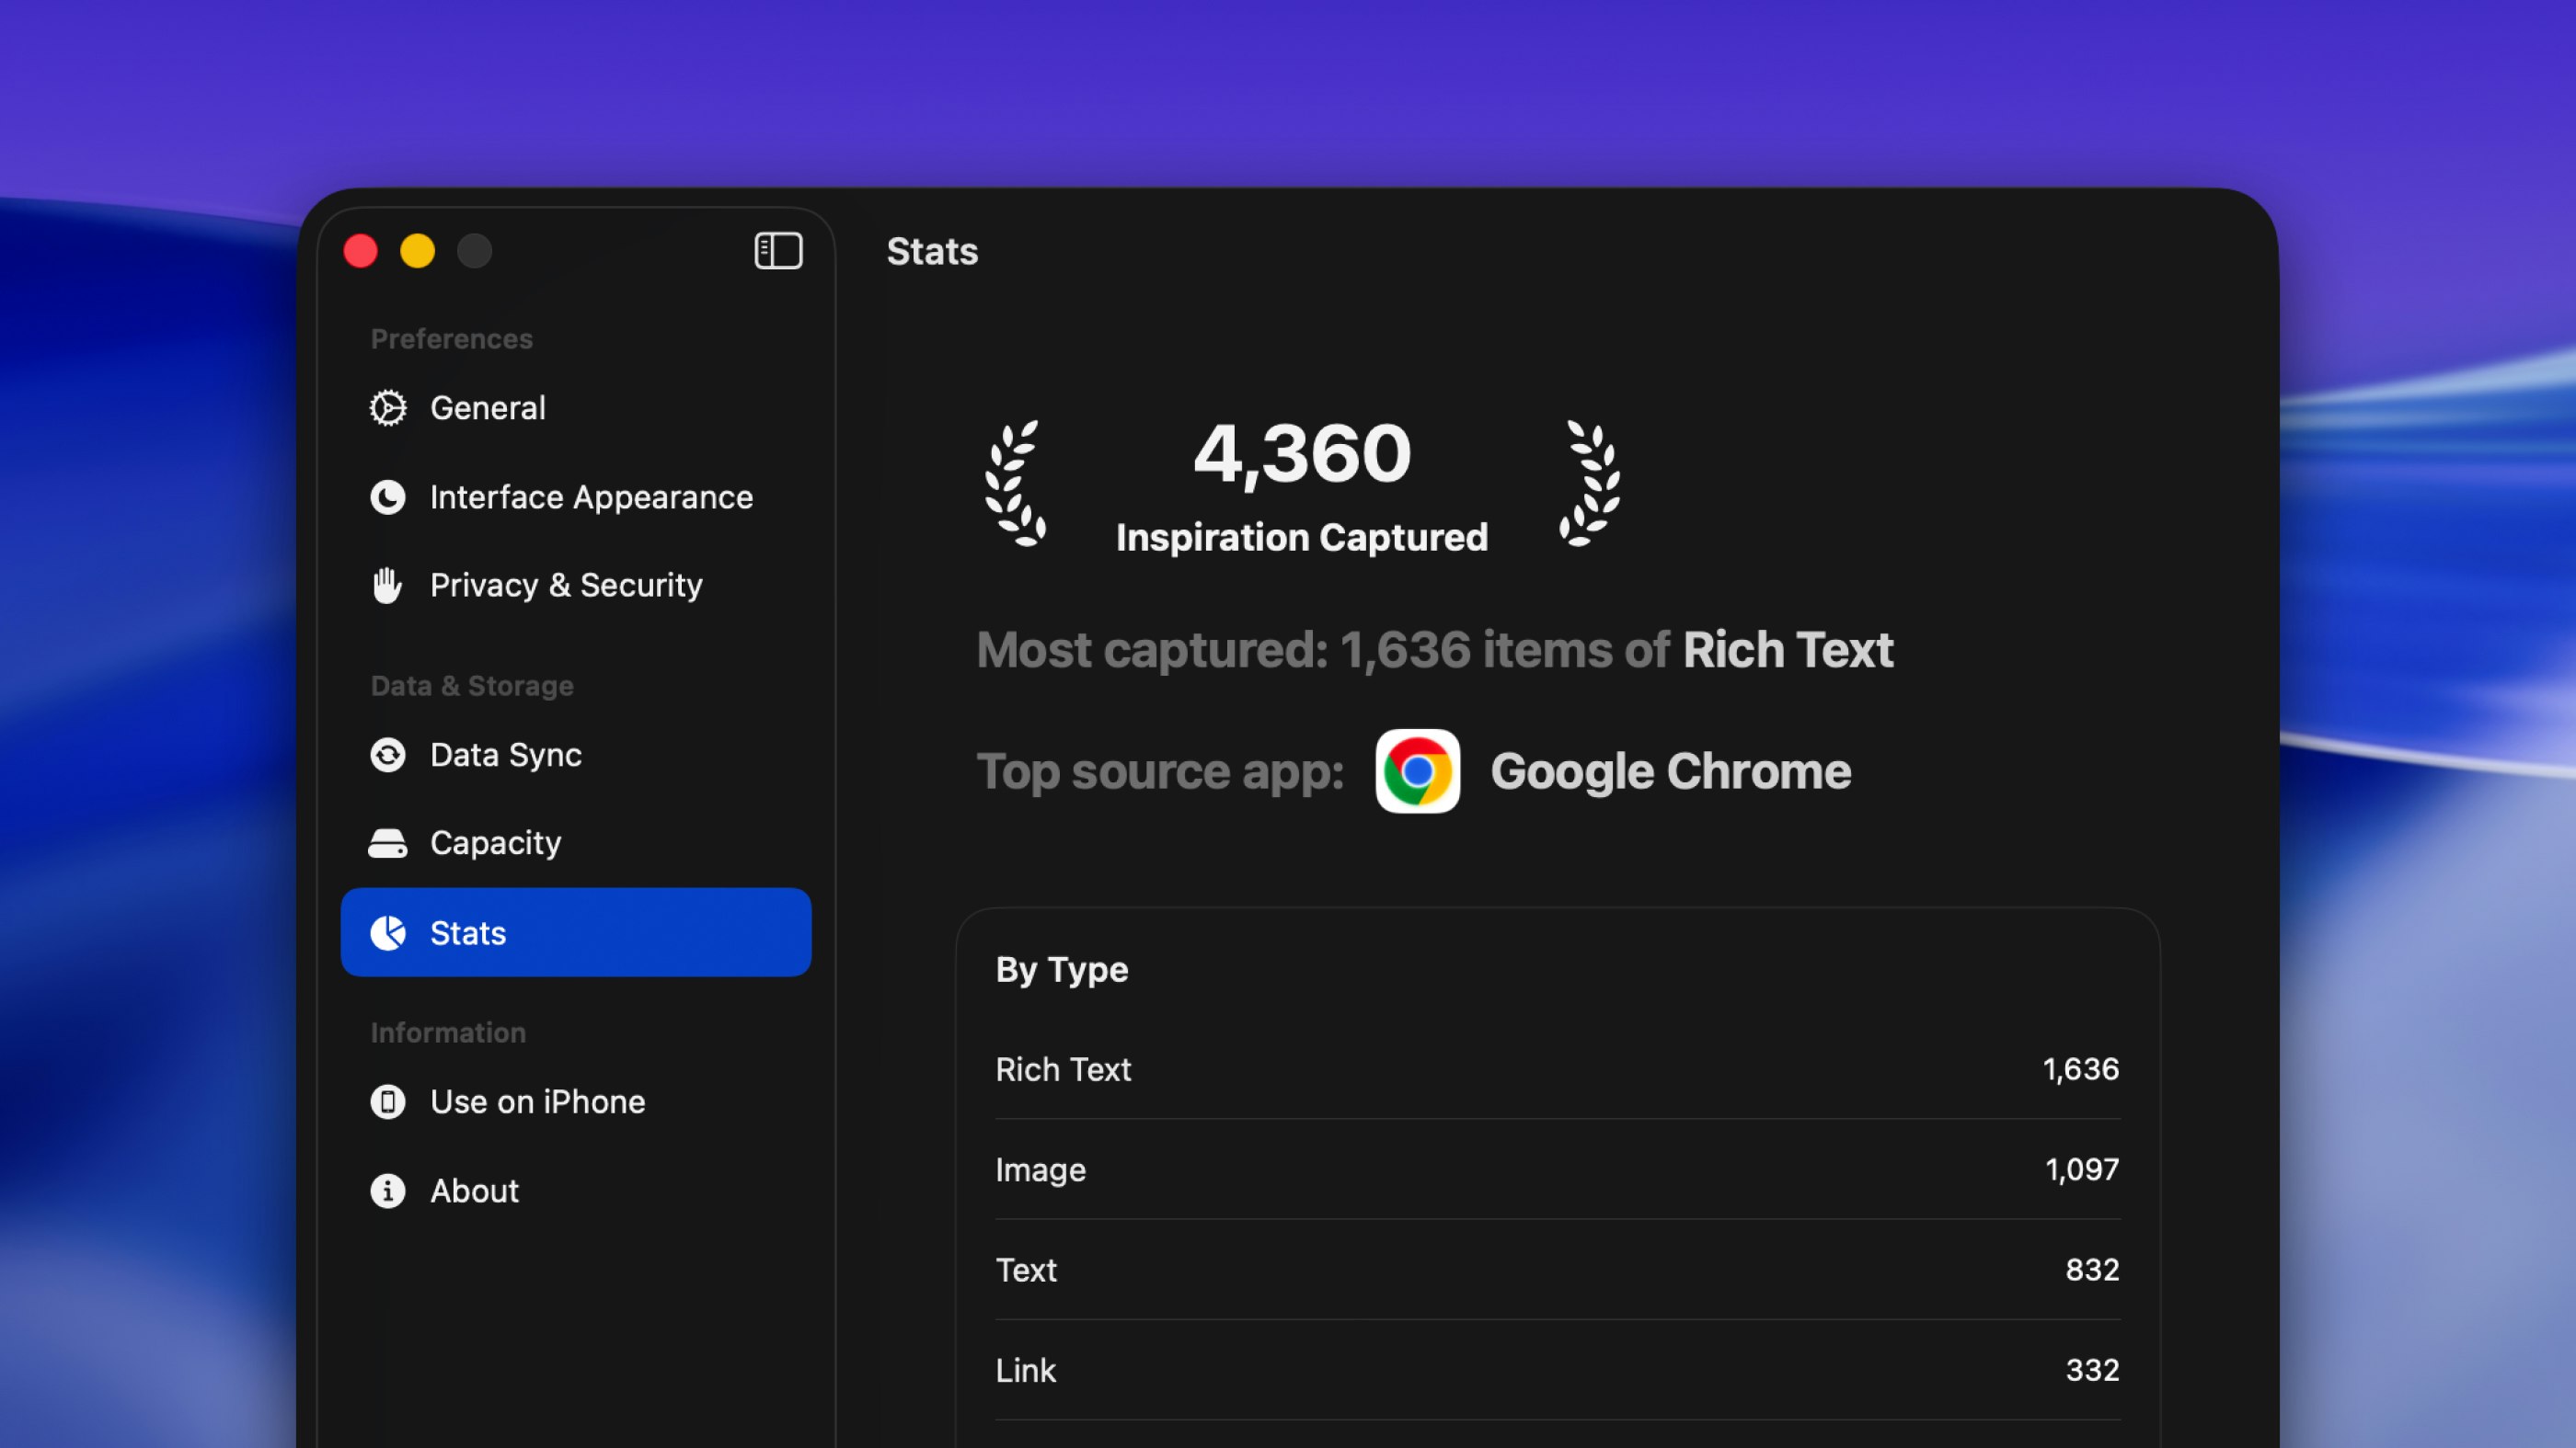Click the By Type heading

[1062, 969]
